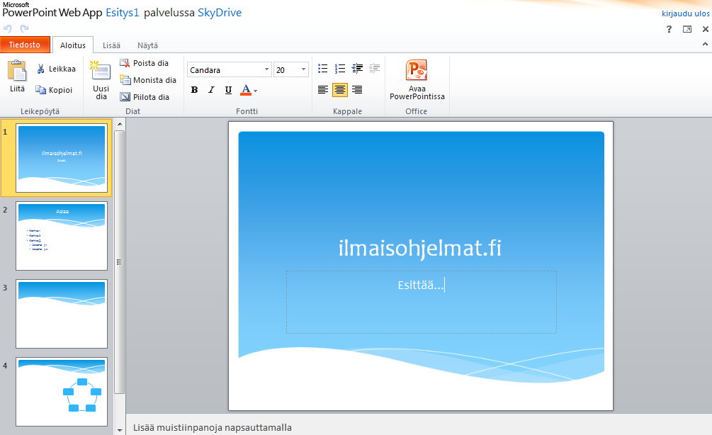Open presentation via Avaa PowerPointissa
Screen dimensions: 712x435
coord(417,79)
